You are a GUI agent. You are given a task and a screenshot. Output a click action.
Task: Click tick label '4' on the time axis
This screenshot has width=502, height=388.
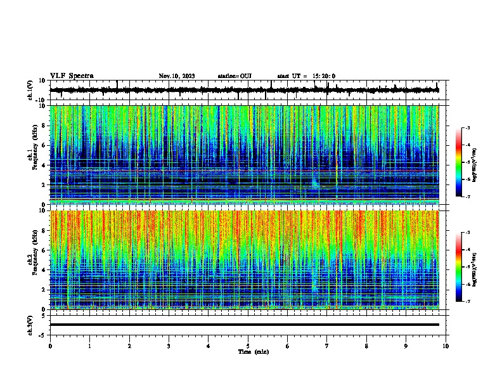209,346
